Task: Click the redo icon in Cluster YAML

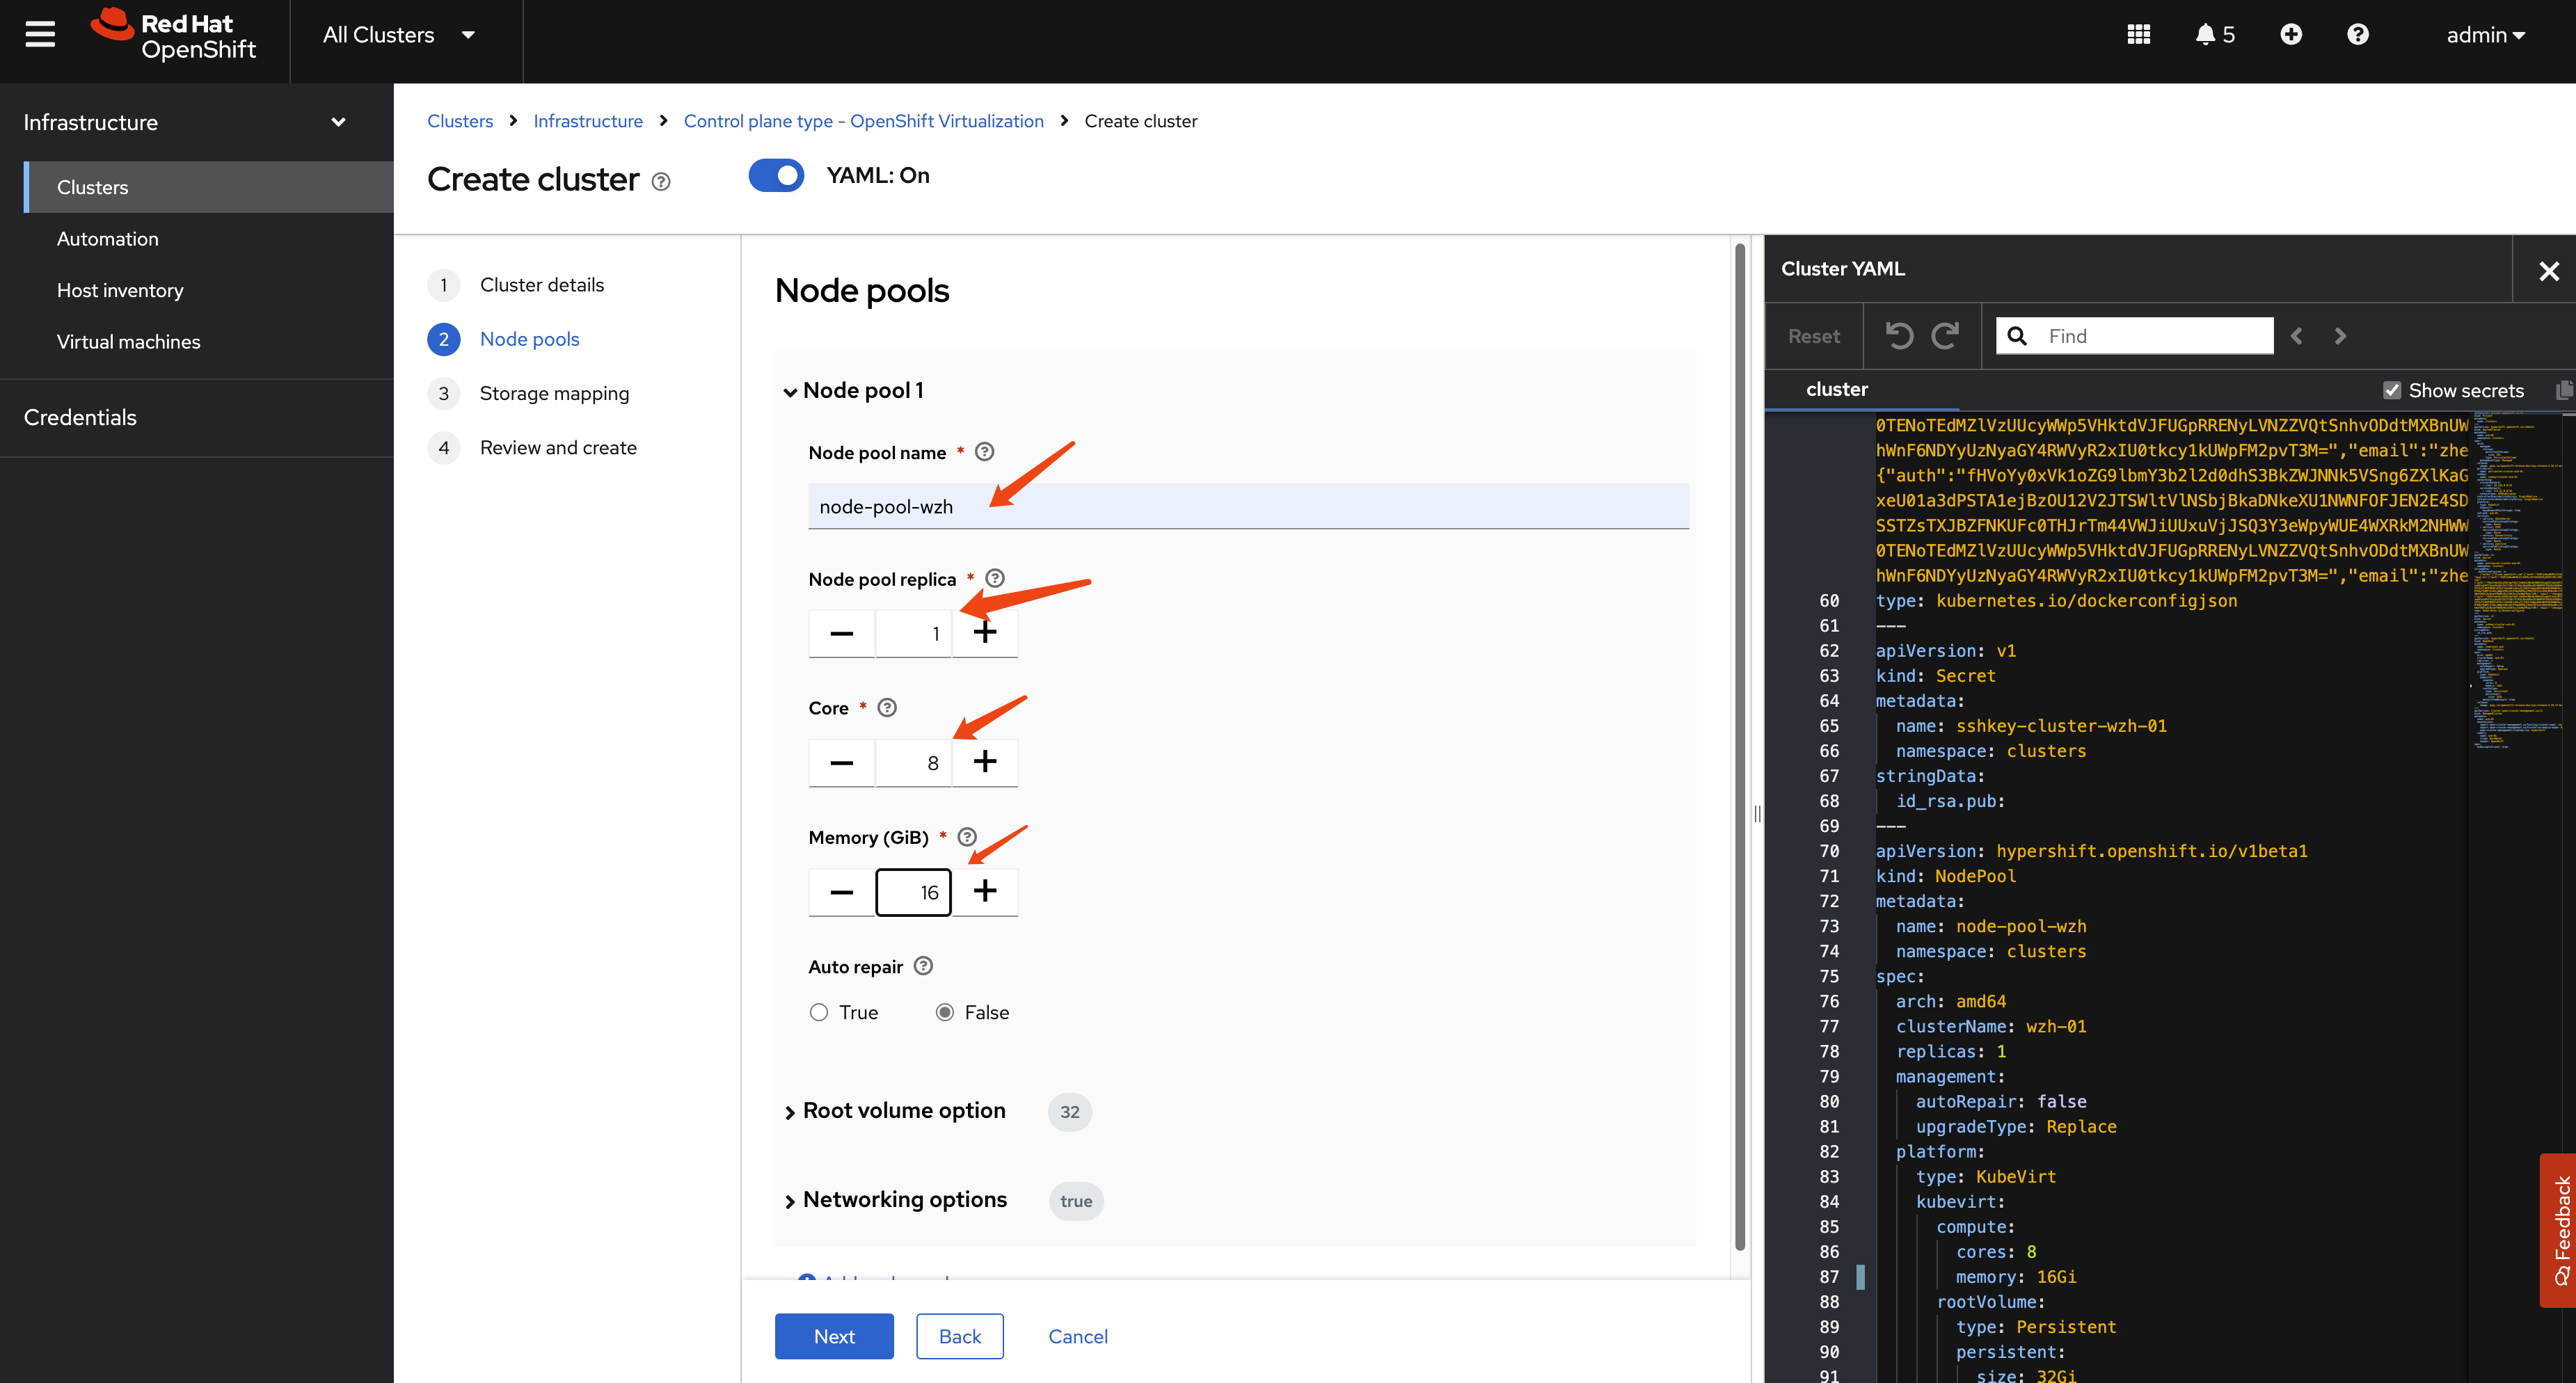Action: [x=1945, y=336]
